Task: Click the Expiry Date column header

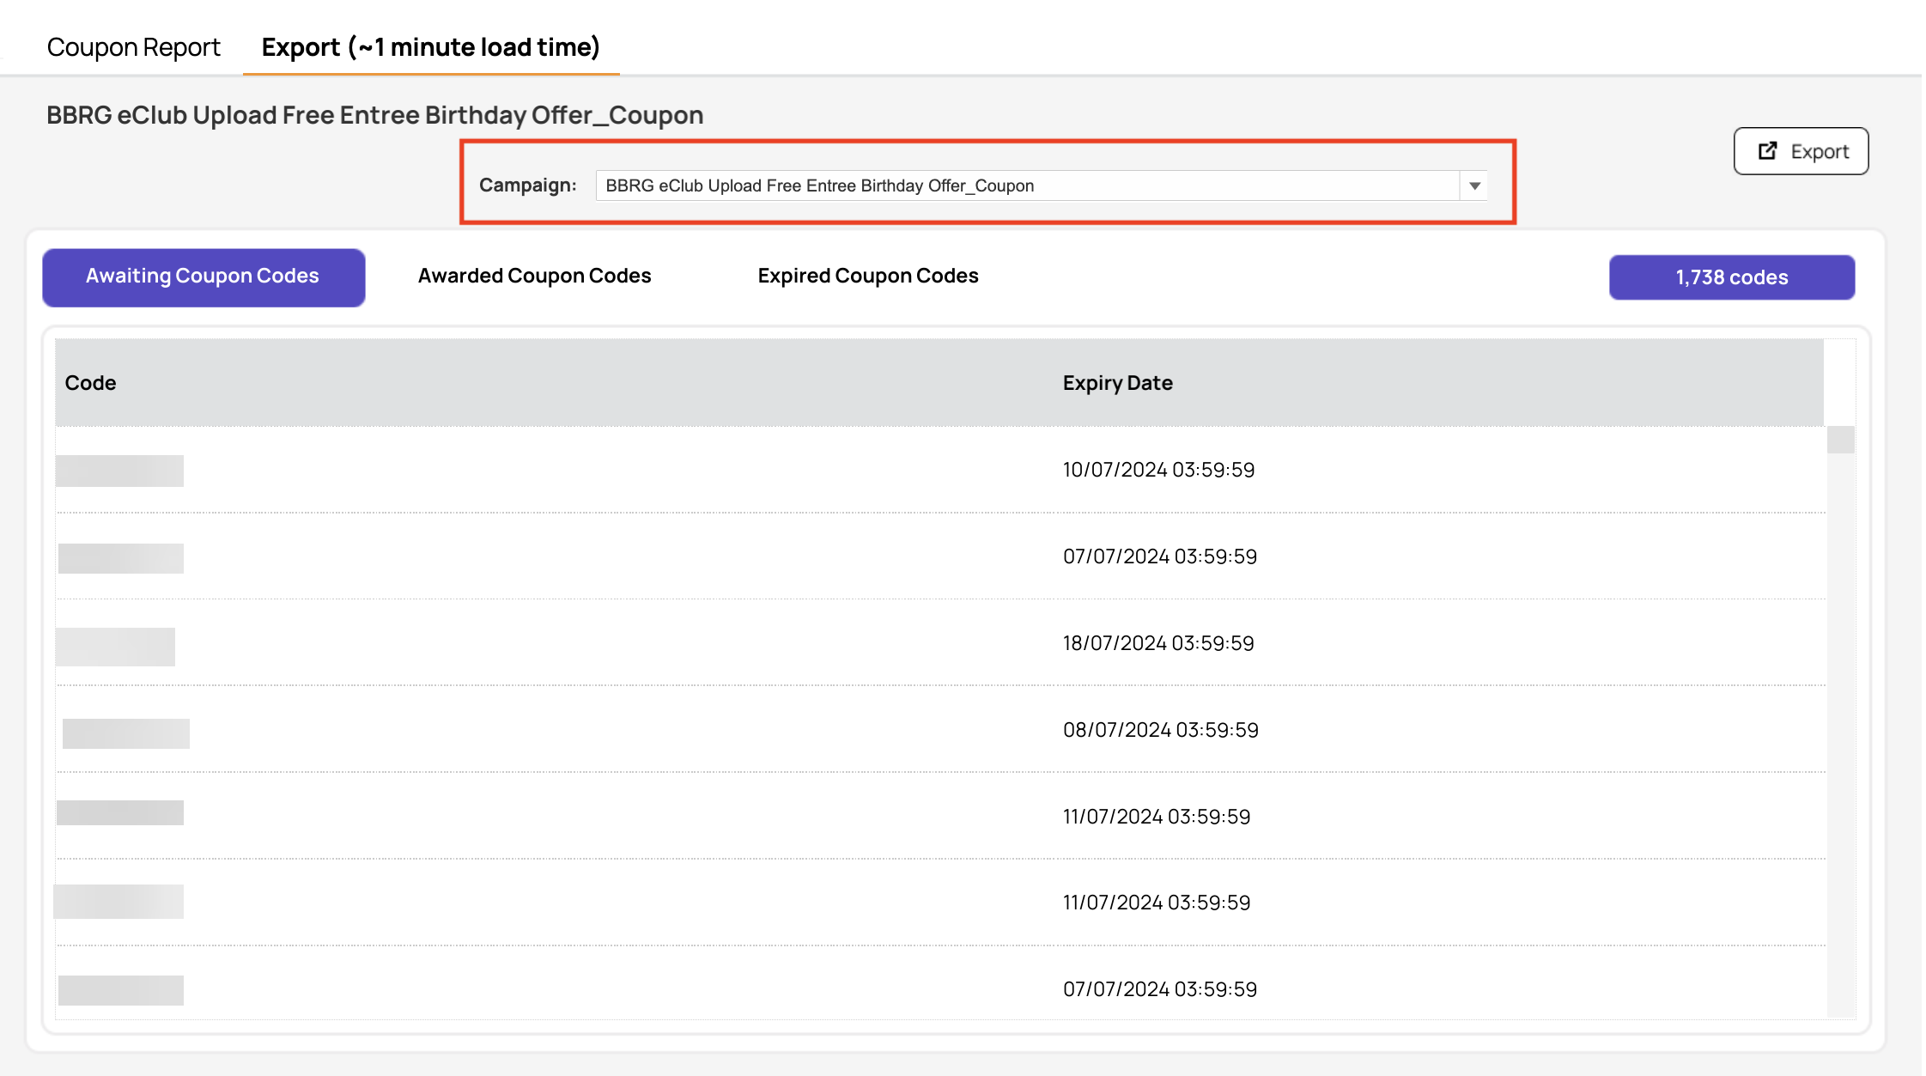Action: 1117,383
